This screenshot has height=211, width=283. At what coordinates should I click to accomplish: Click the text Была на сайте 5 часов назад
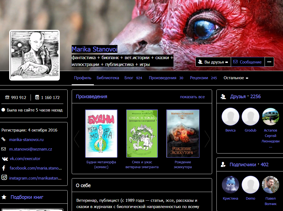coord(35,110)
